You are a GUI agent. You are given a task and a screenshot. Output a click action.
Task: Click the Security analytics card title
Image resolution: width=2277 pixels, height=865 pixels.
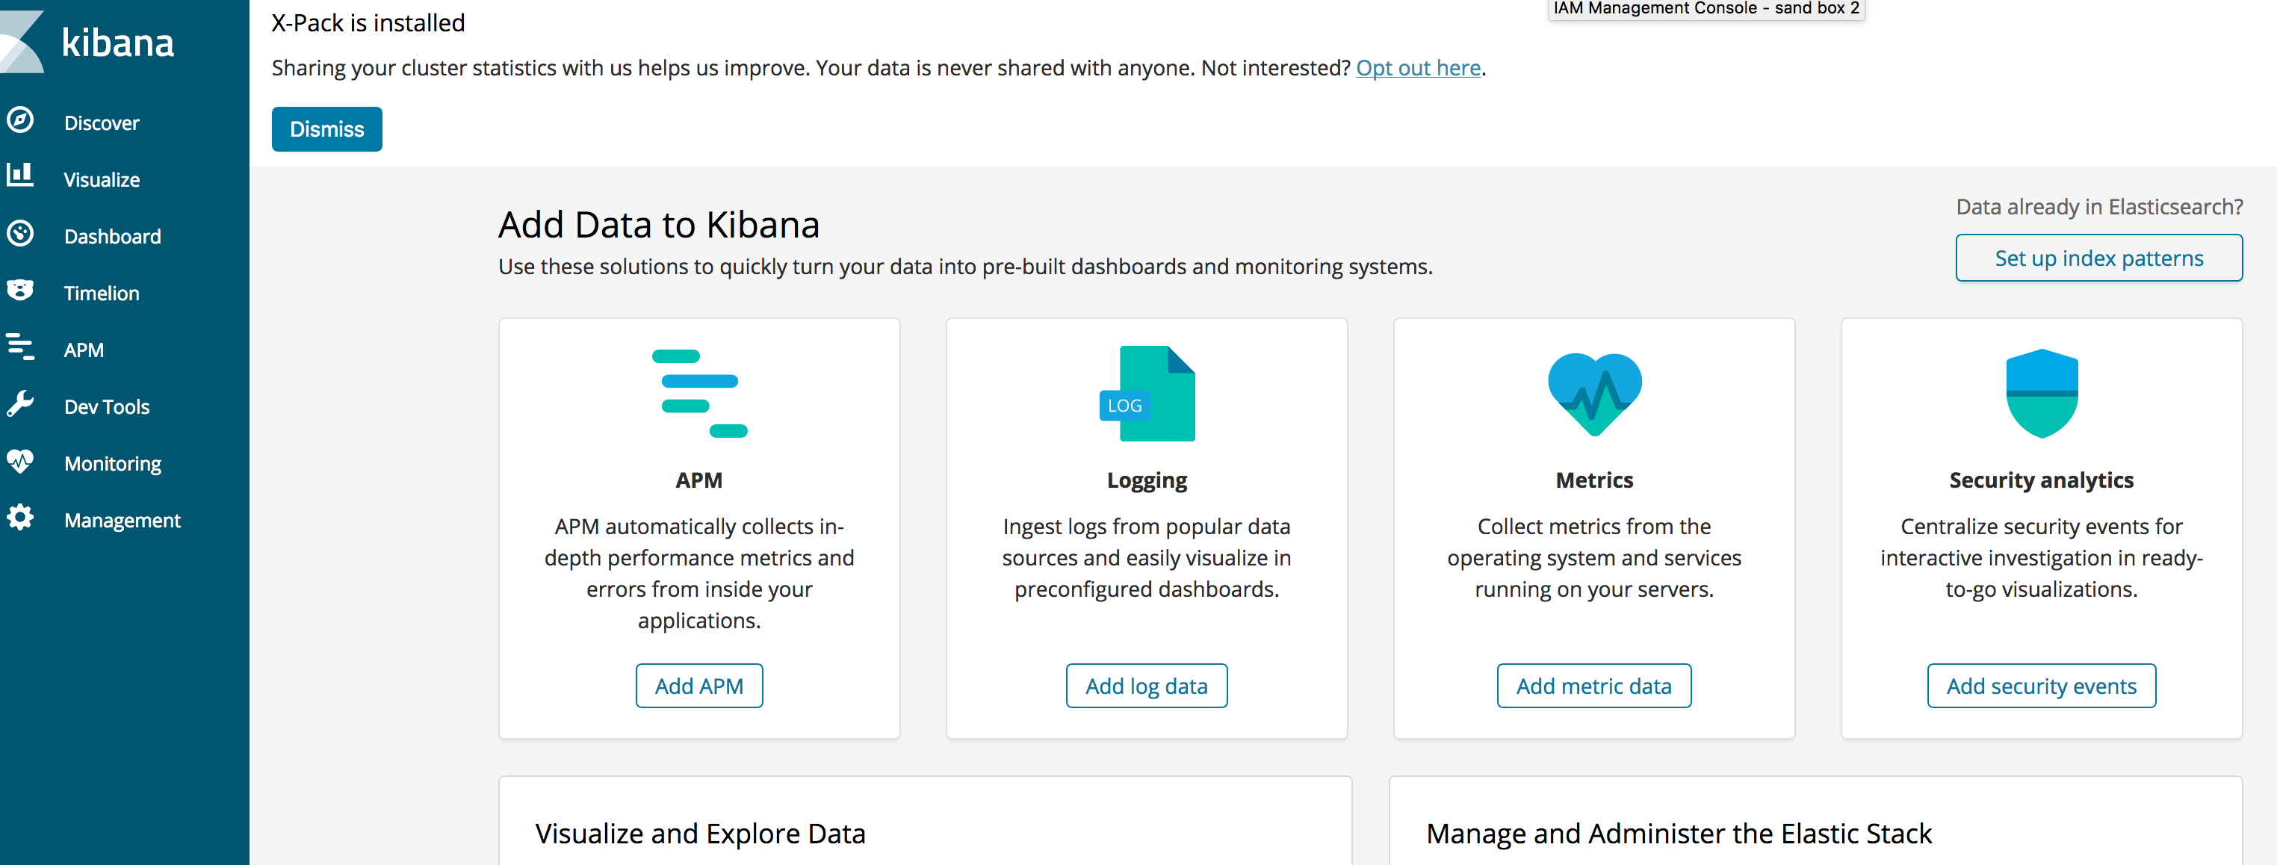pos(2042,480)
